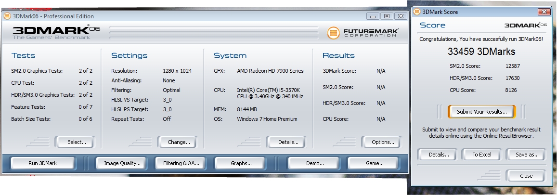Minimize the 3DMark06 main window
This screenshot has height=195, width=557.
[373, 16]
